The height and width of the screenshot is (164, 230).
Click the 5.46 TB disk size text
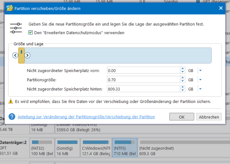point(6,130)
